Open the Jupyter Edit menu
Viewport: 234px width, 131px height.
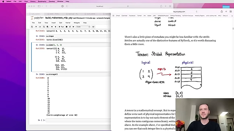[39, 23]
